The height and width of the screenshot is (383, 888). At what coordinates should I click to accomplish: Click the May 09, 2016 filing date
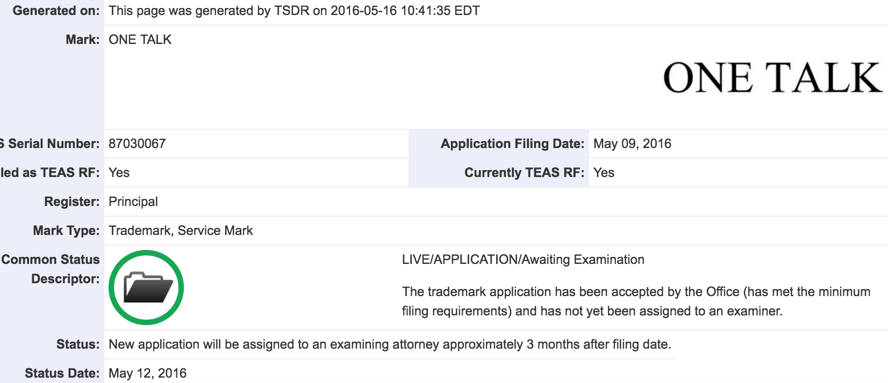click(632, 144)
